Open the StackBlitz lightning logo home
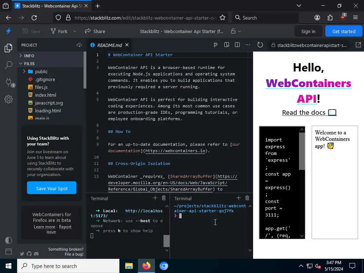The width and height of the screenshot is (364, 273). pyautogui.click(x=9, y=31)
